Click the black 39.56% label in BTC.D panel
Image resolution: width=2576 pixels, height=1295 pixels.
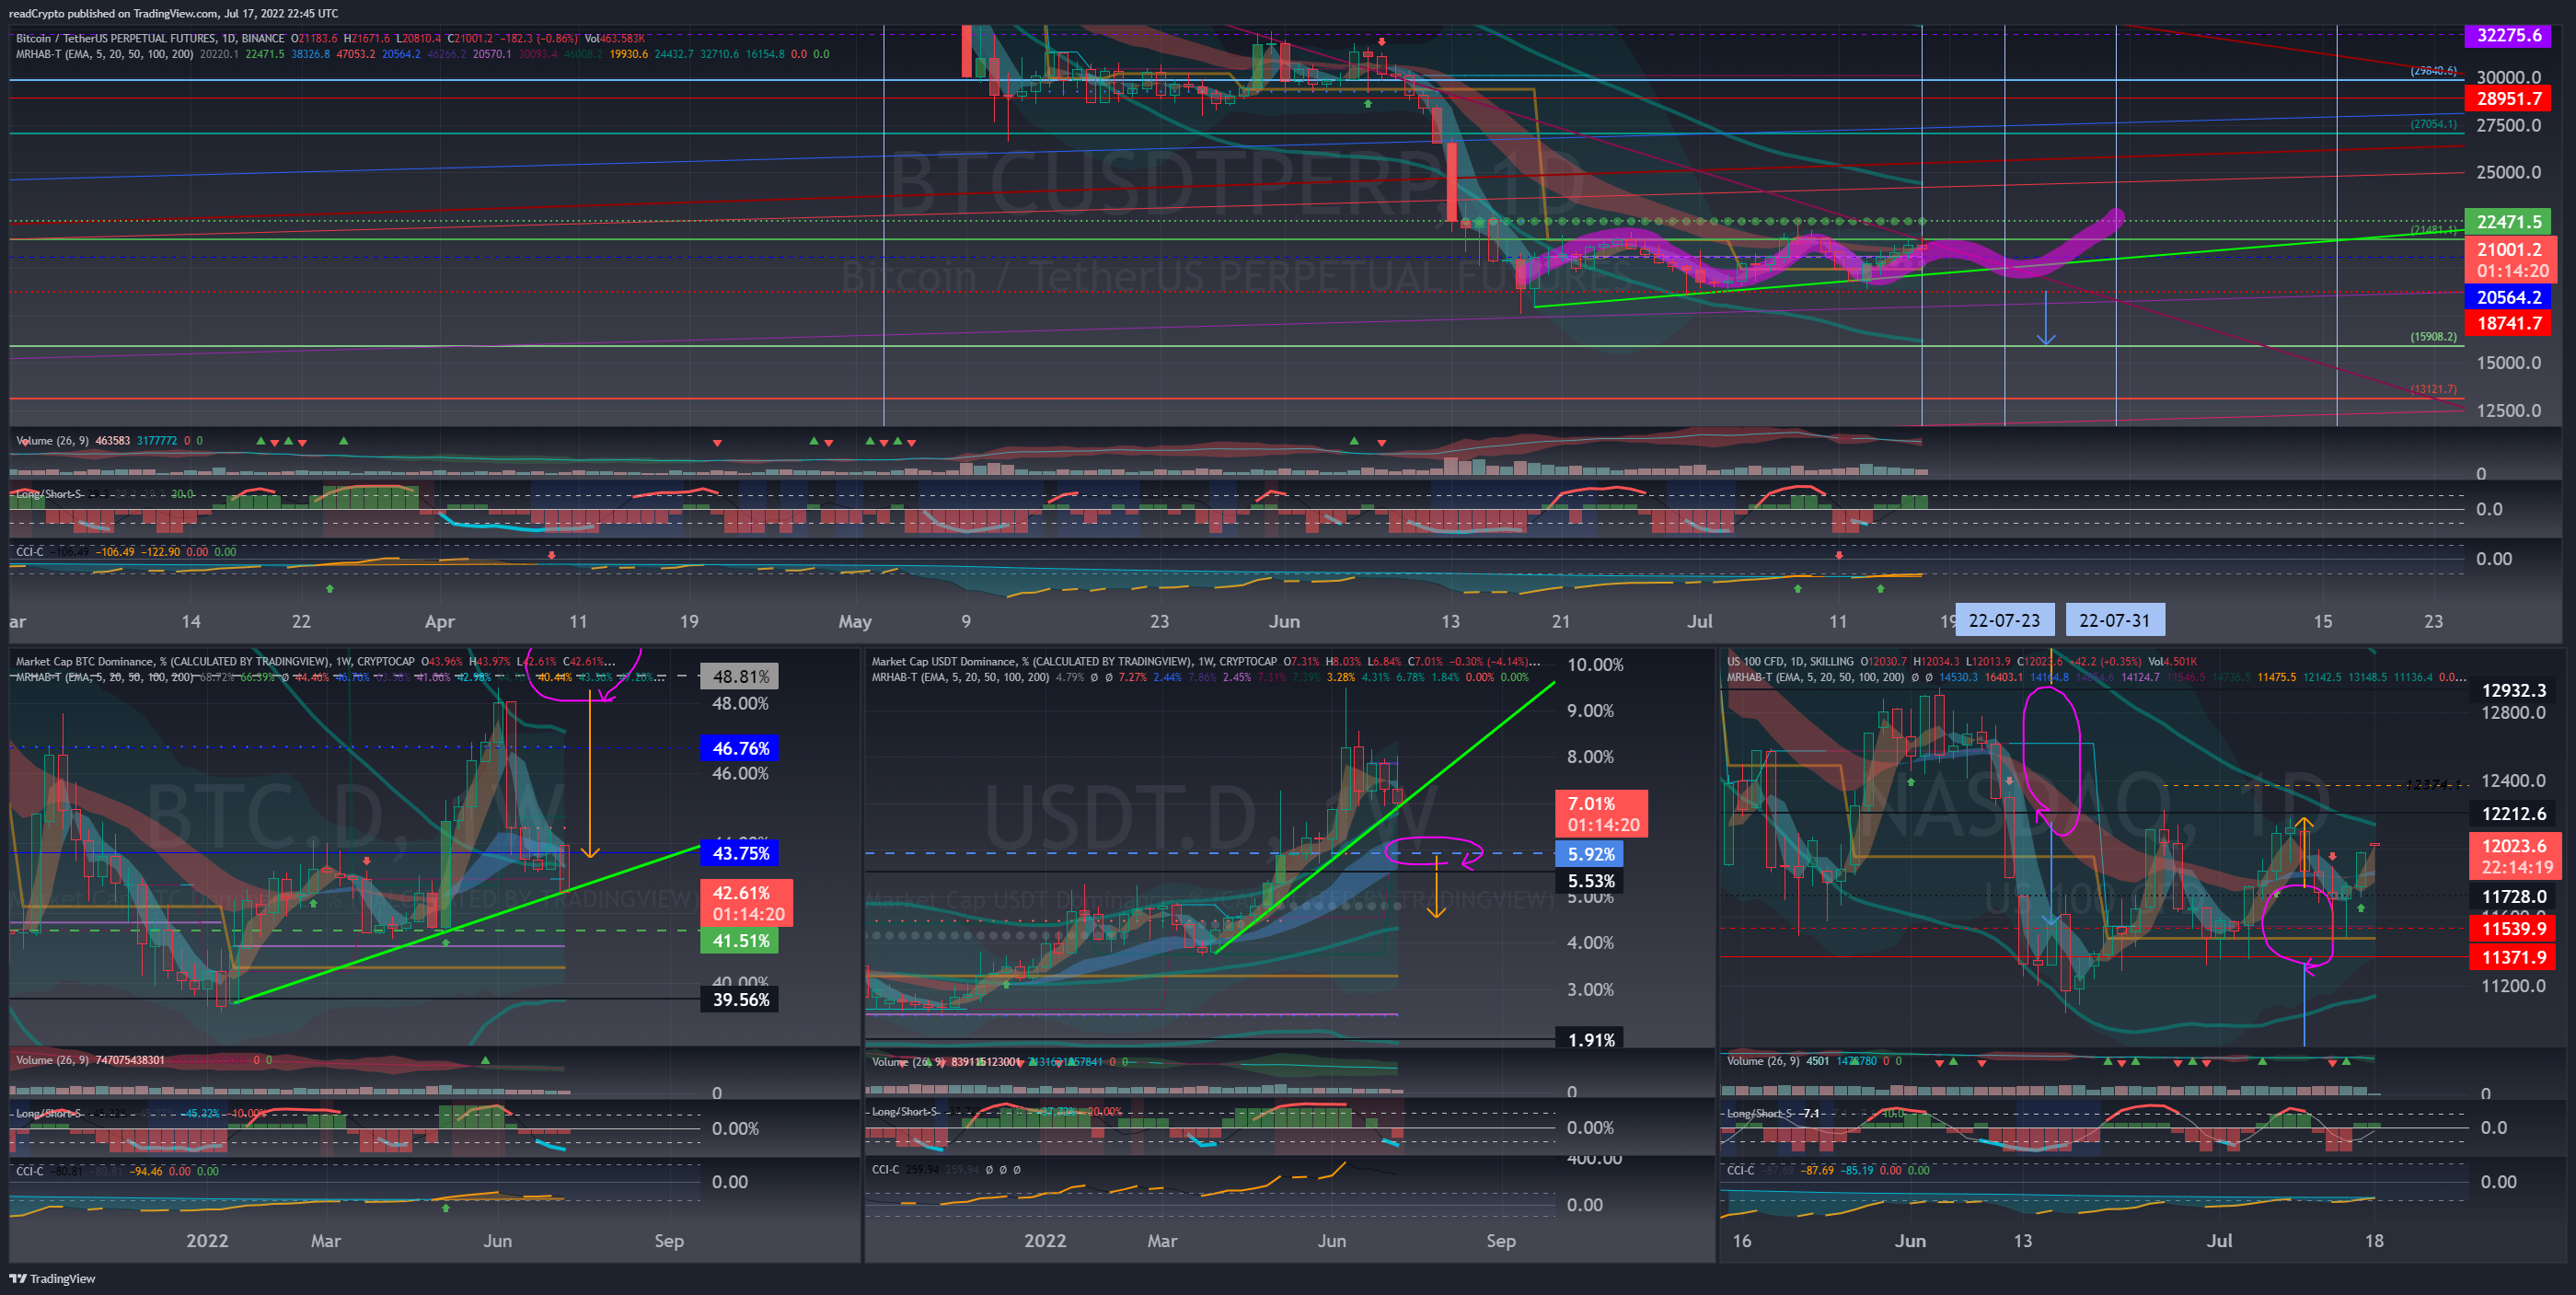[740, 999]
